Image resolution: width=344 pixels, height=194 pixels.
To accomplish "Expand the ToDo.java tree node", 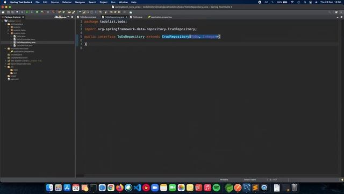I will point(11,36).
